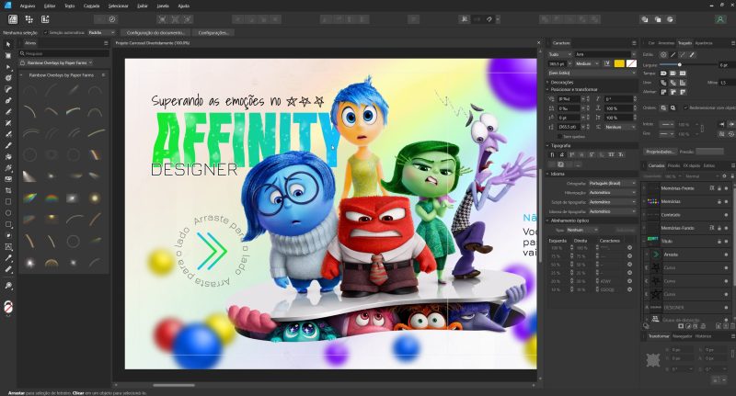Image resolution: width=736 pixels, height=396 pixels.
Task: Choose the no-stroke style icon in Traçado
Action: (x=663, y=55)
